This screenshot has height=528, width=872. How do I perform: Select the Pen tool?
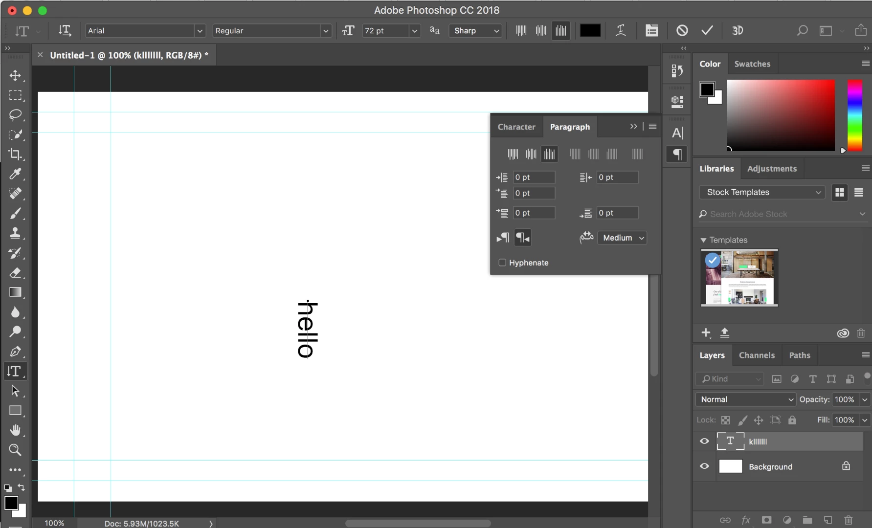(15, 352)
